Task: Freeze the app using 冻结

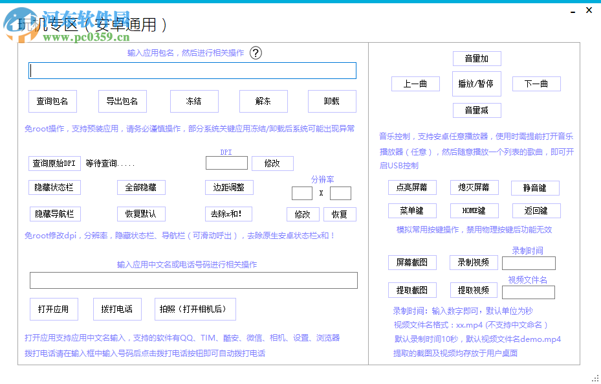Action: [x=194, y=101]
